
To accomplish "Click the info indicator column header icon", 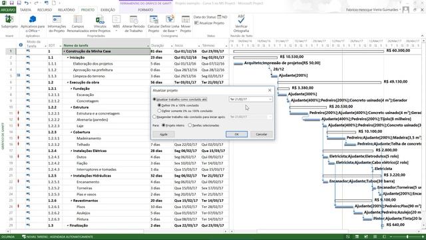I will [x=21, y=45].
